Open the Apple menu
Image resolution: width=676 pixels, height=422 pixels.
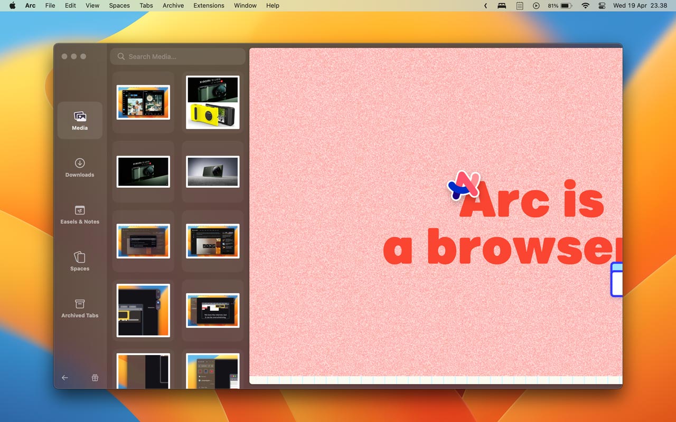[12, 6]
